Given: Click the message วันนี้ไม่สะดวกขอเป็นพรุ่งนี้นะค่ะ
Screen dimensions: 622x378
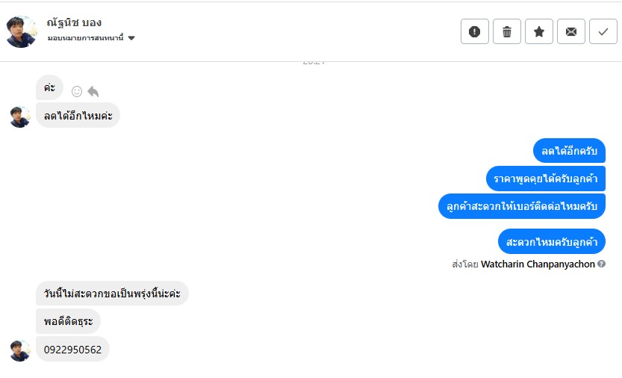Looking at the screenshot, I should (x=112, y=294).
